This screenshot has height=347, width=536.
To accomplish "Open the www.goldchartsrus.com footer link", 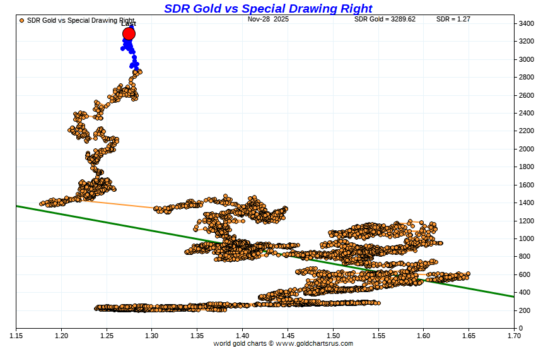I will coord(315,343).
